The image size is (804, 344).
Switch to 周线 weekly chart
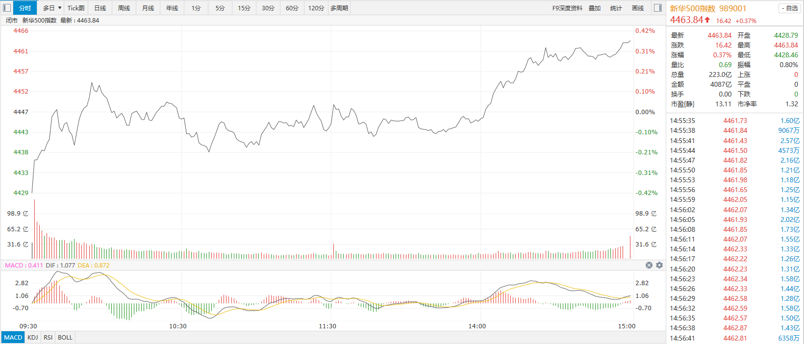(124, 8)
